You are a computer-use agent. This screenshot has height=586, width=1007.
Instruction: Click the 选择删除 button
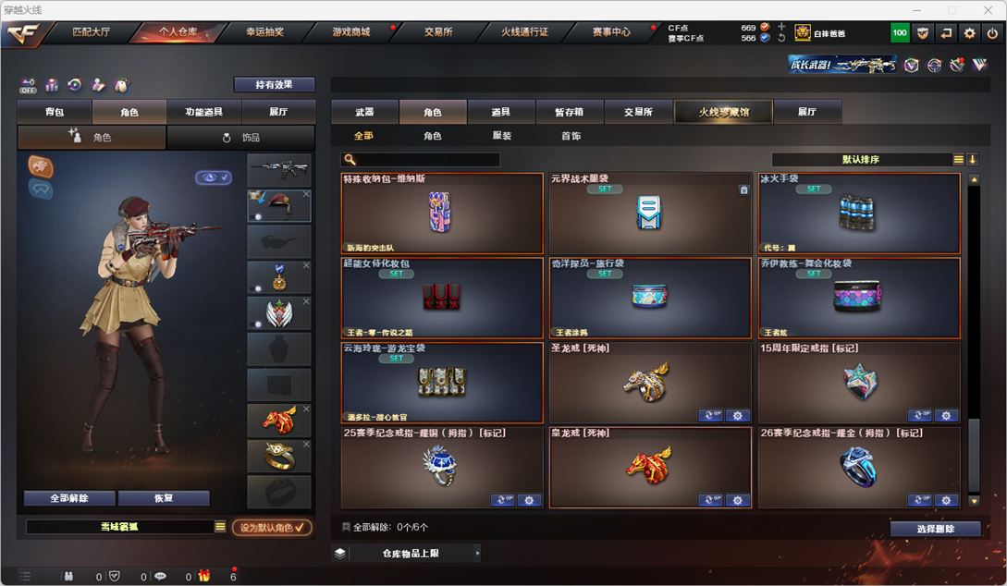(935, 529)
